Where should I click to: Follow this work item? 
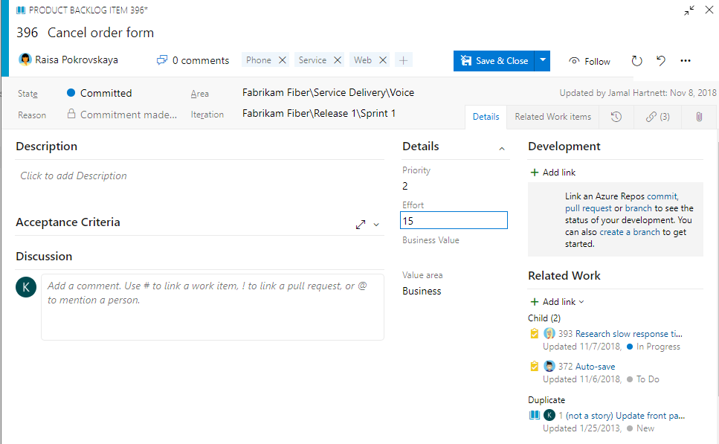tap(589, 61)
